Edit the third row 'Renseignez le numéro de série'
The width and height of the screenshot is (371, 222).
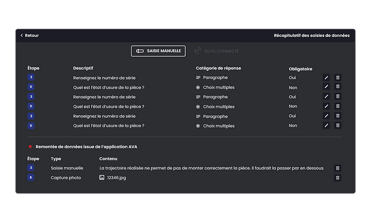pyautogui.click(x=326, y=96)
